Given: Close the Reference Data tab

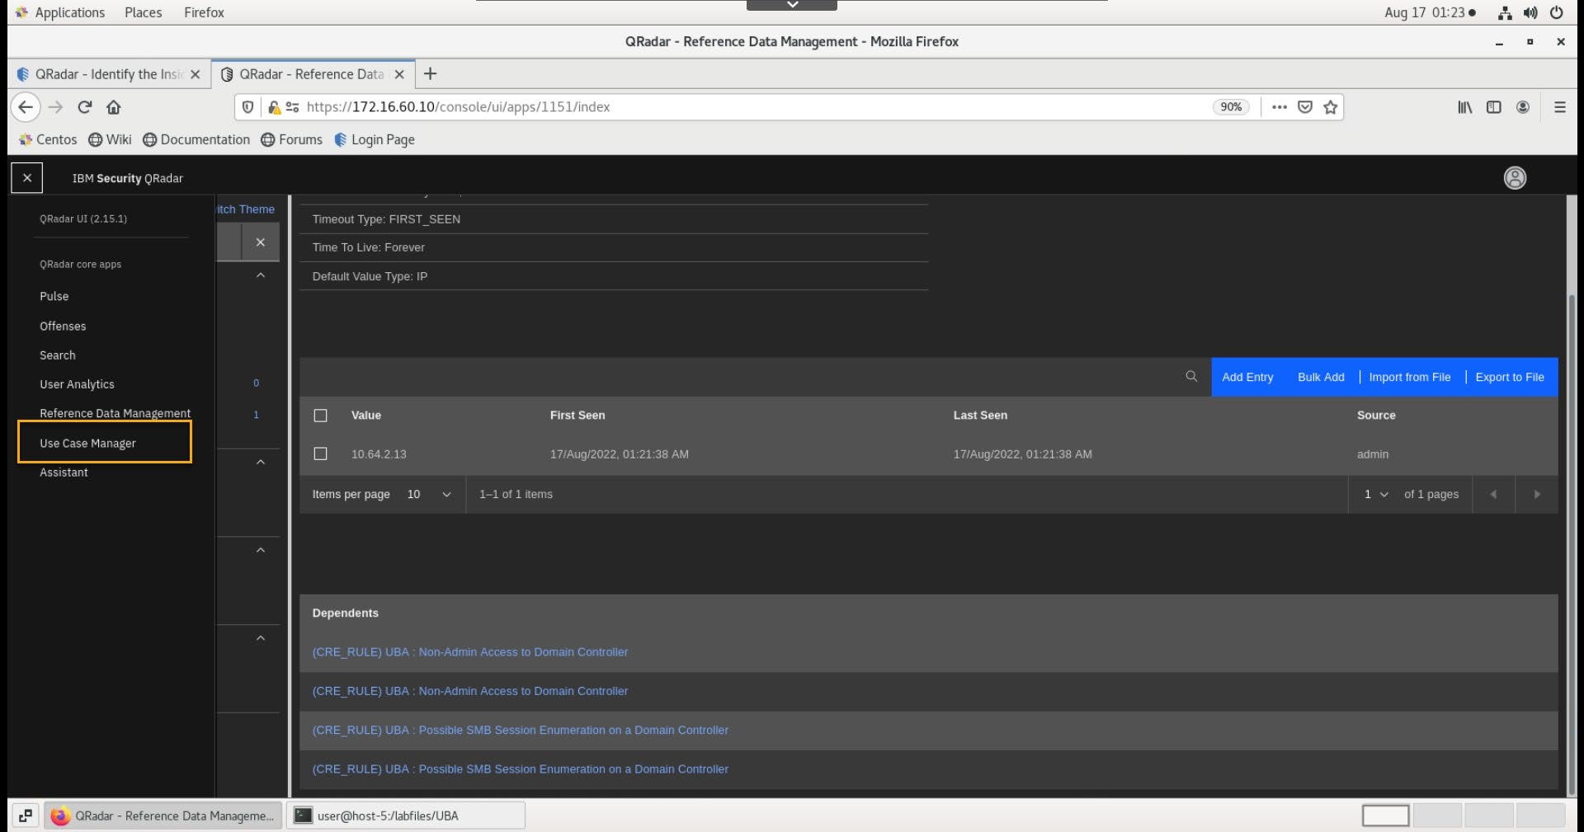Looking at the screenshot, I should 399,74.
